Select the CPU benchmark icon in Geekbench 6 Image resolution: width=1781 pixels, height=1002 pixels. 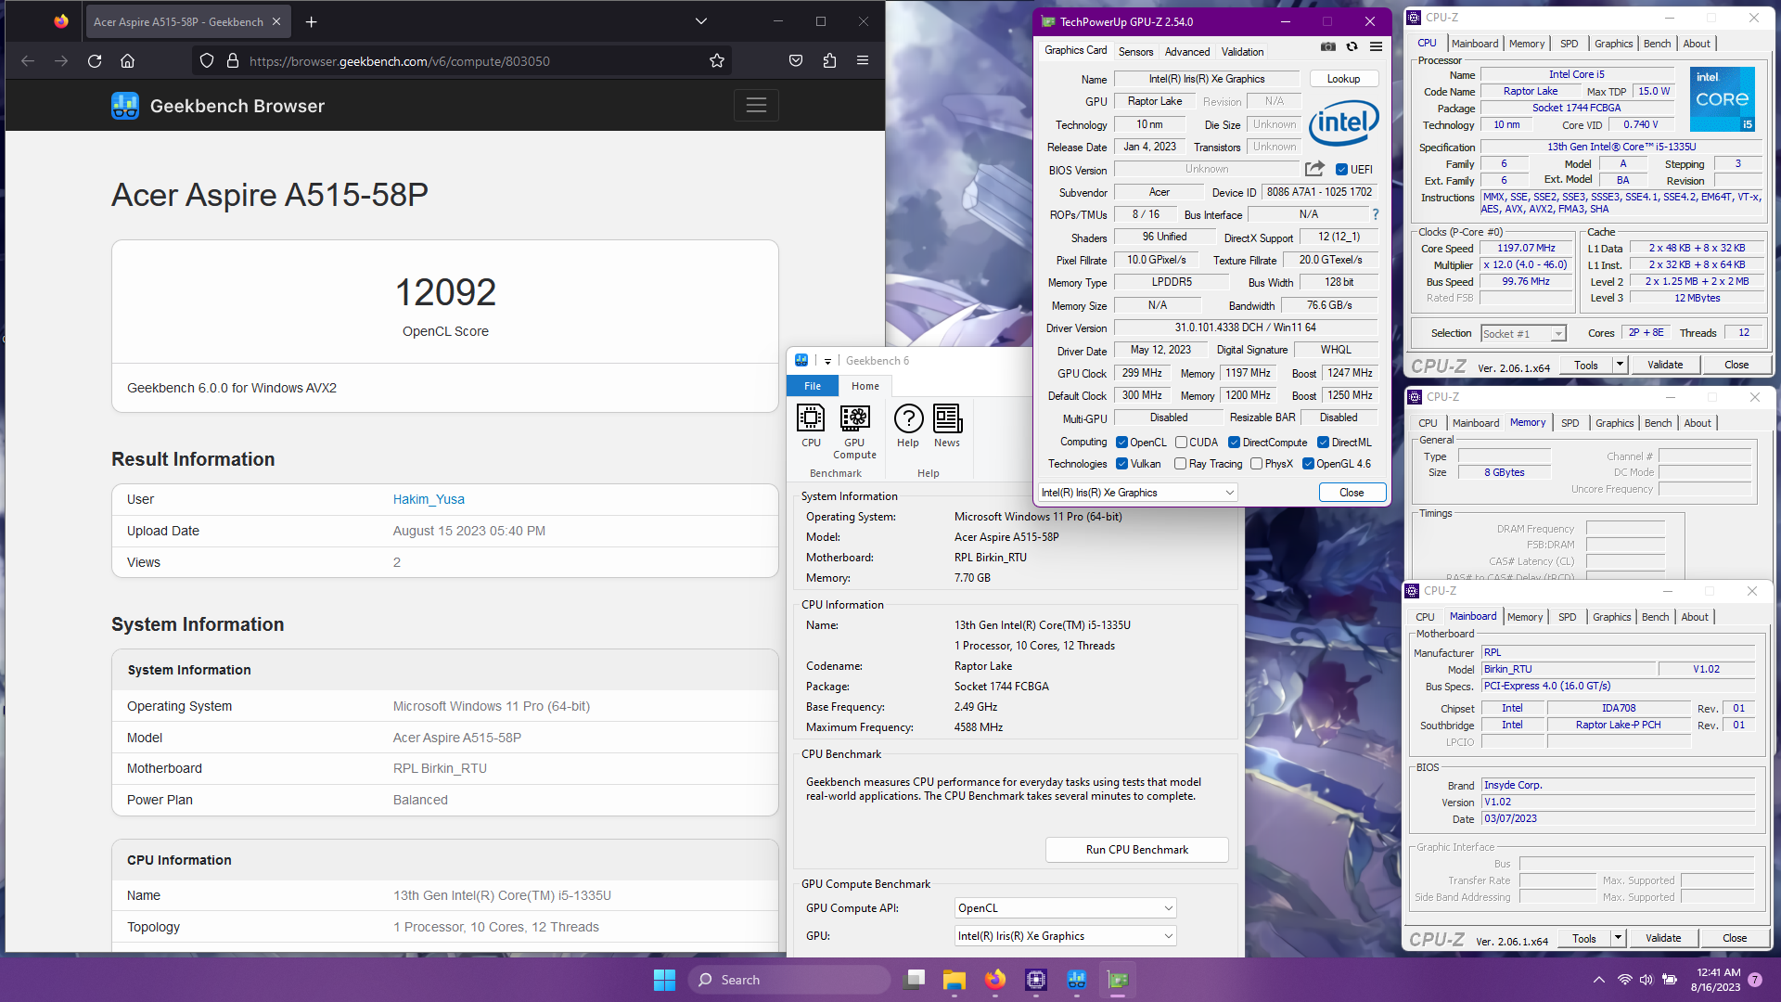pyautogui.click(x=811, y=426)
